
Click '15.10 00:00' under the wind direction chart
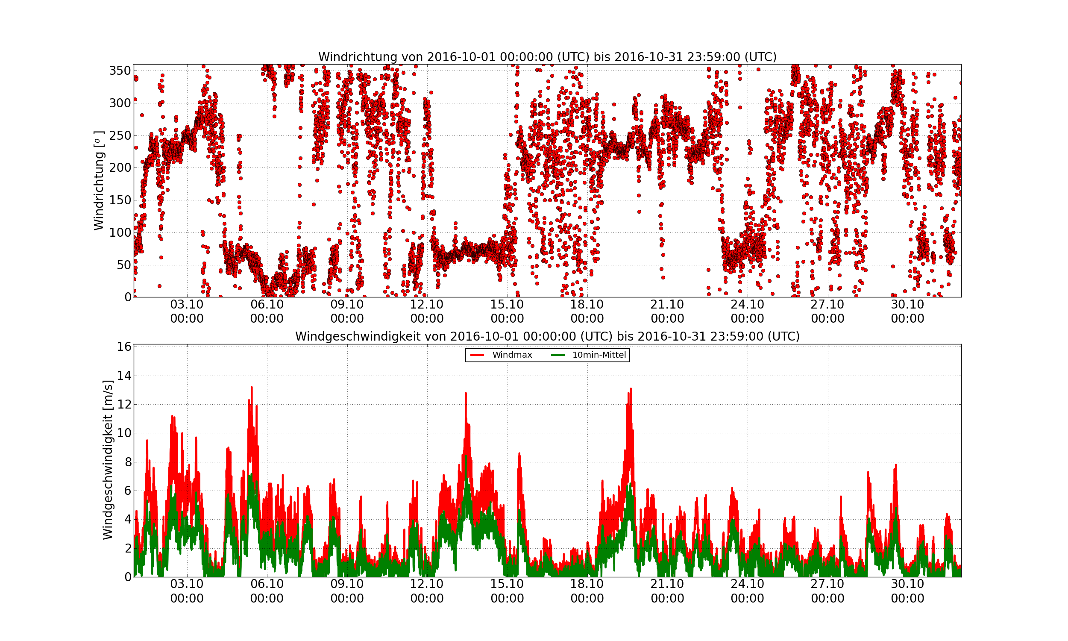[x=507, y=312]
